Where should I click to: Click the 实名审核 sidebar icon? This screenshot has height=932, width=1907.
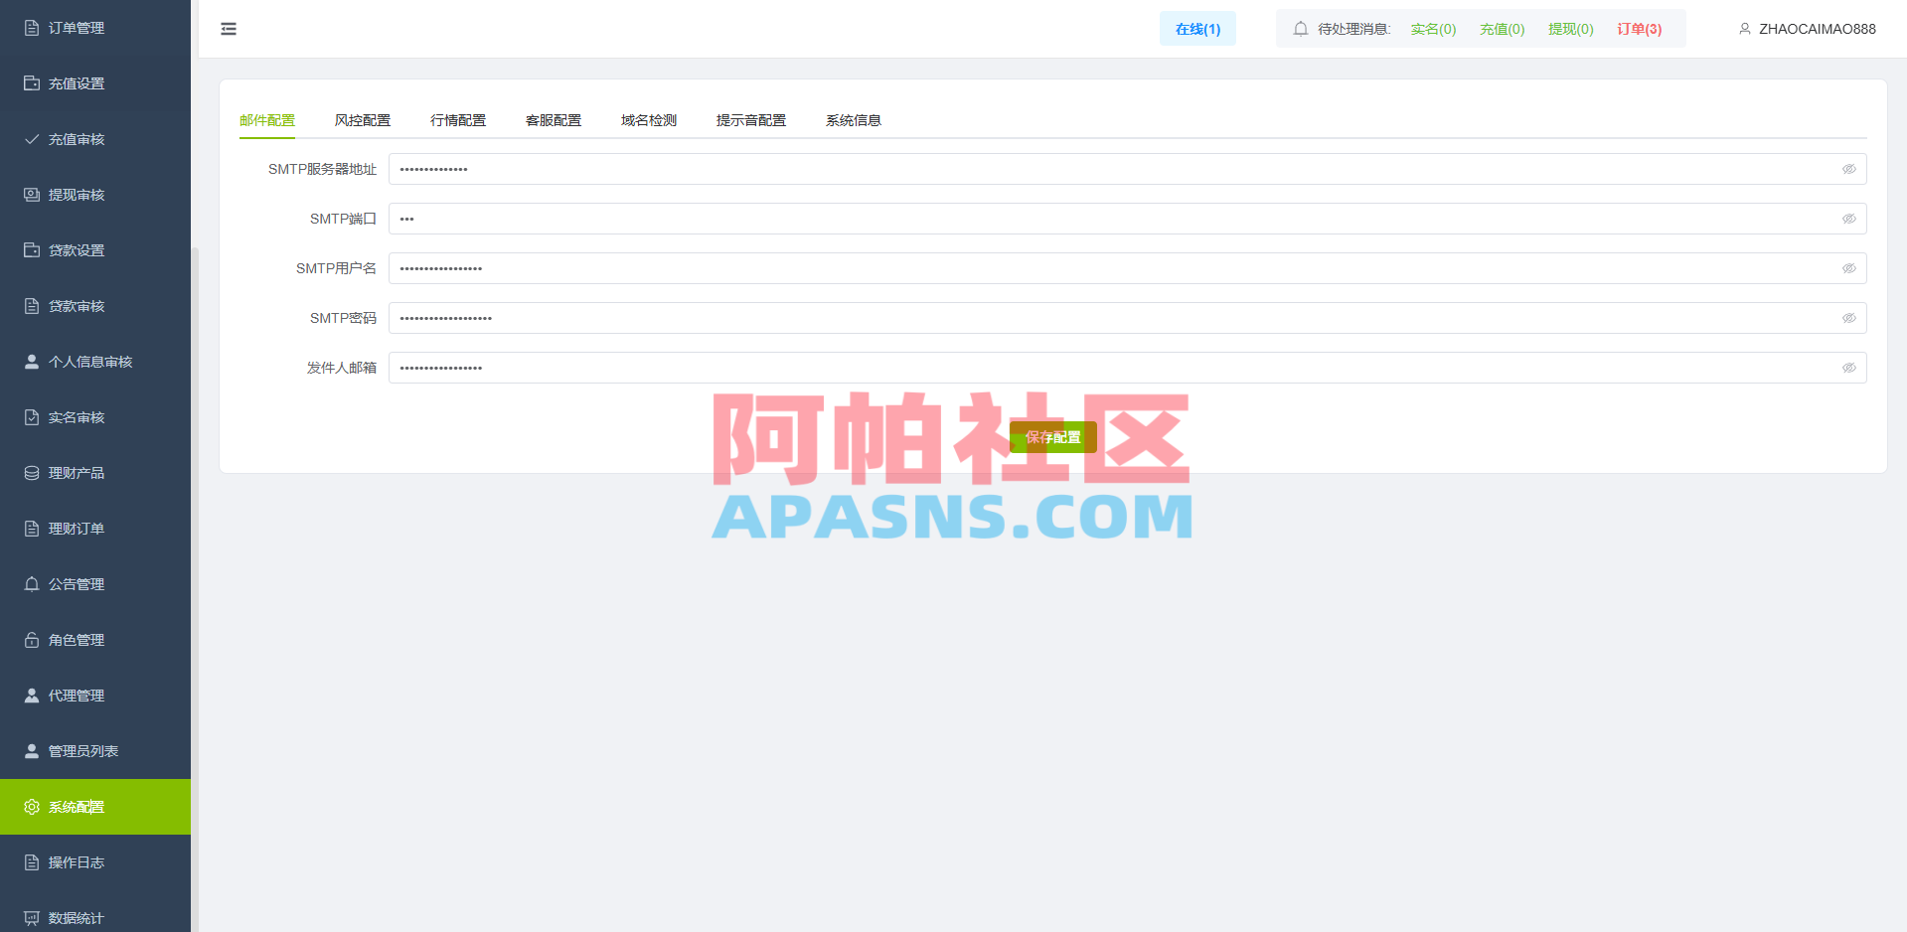pyautogui.click(x=32, y=417)
